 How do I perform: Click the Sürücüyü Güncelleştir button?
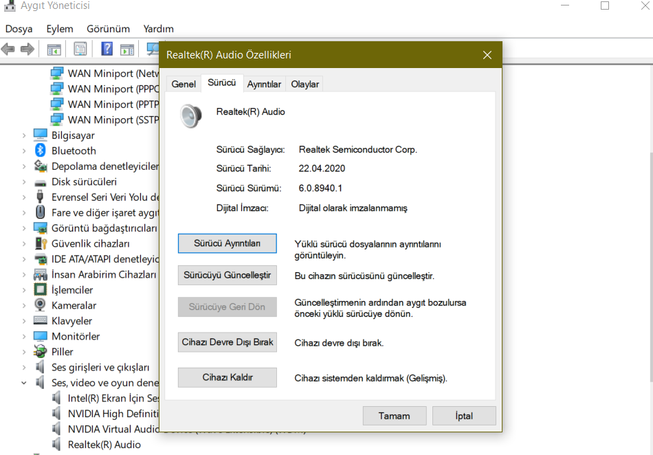tap(227, 275)
